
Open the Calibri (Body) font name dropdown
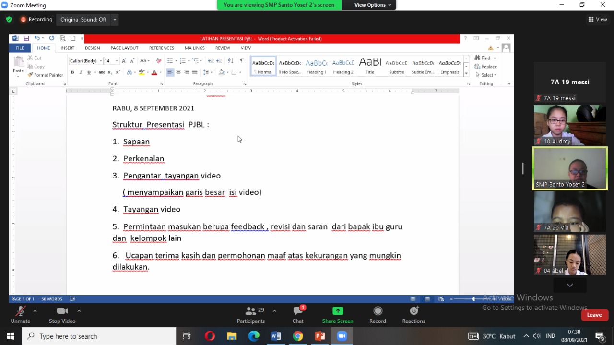[x=101, y=61]
